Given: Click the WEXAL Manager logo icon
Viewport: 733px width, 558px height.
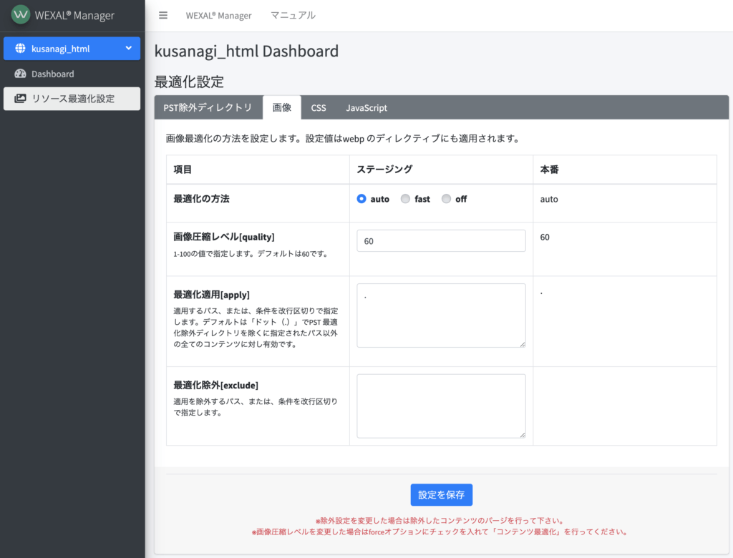Looking at the screenshot, I should point(20,14).
